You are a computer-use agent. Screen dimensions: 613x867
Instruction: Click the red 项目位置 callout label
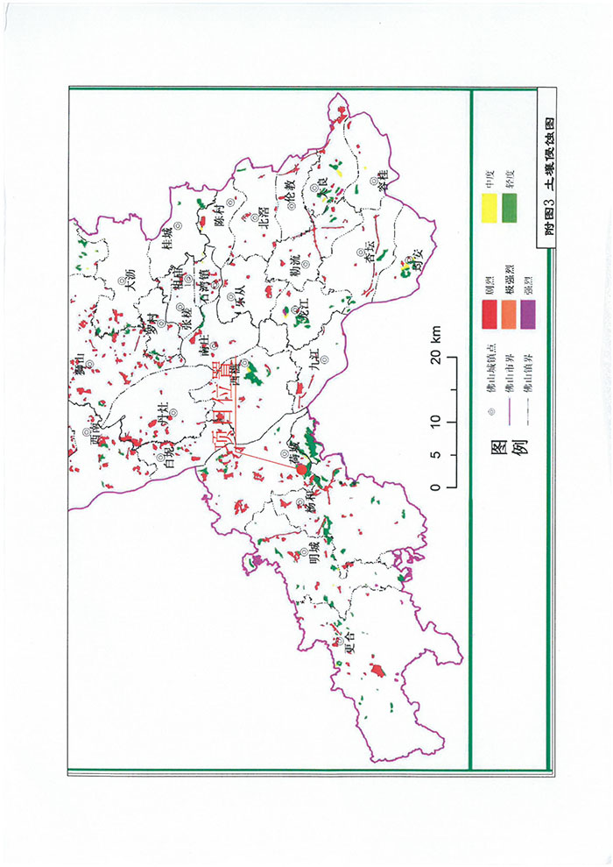click(x=223, y=410)
